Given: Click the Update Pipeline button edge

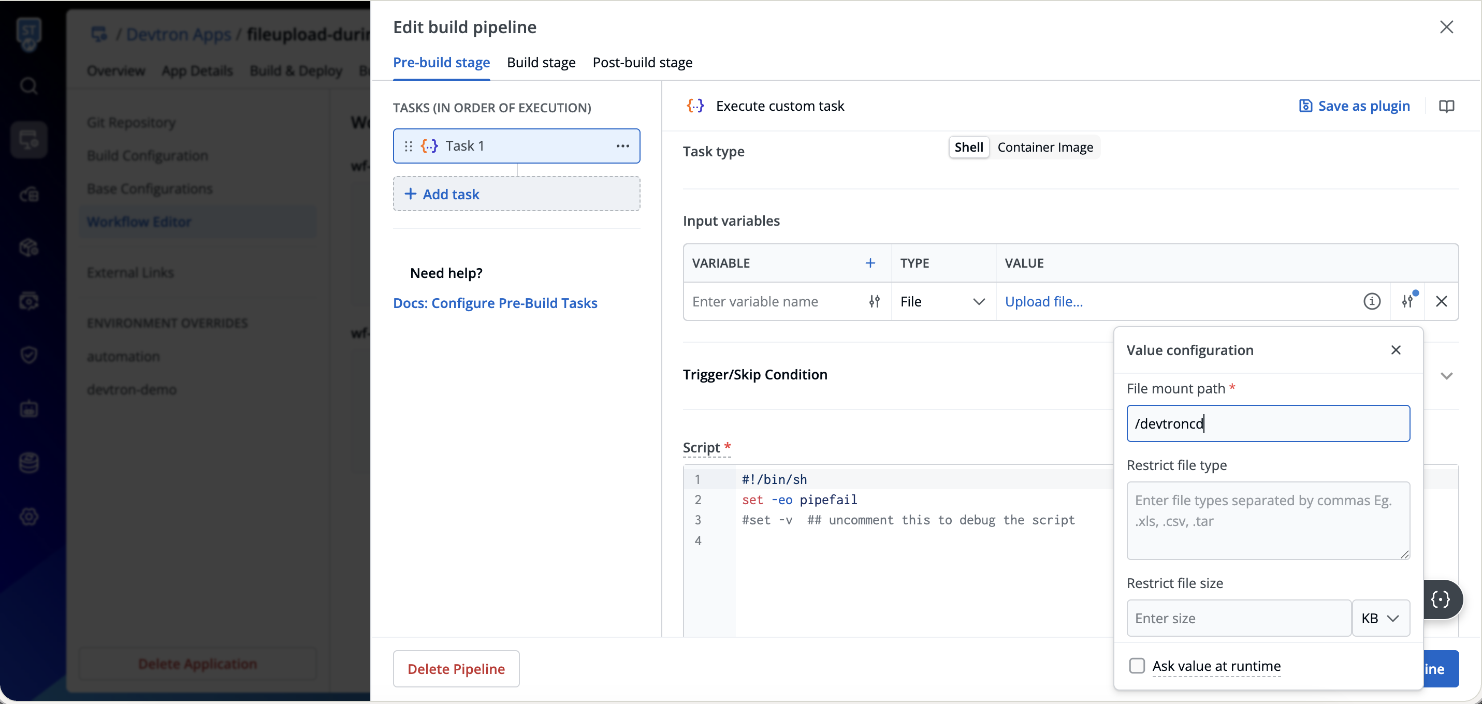Looking at the screenshot, I should pyautogui.click(x=1441, y=669).
